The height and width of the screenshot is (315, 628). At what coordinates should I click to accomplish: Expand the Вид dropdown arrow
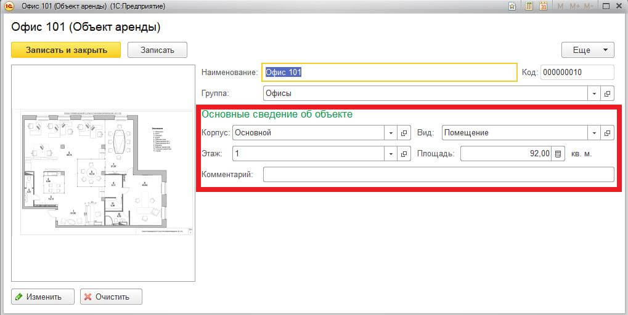coord(594,133)
